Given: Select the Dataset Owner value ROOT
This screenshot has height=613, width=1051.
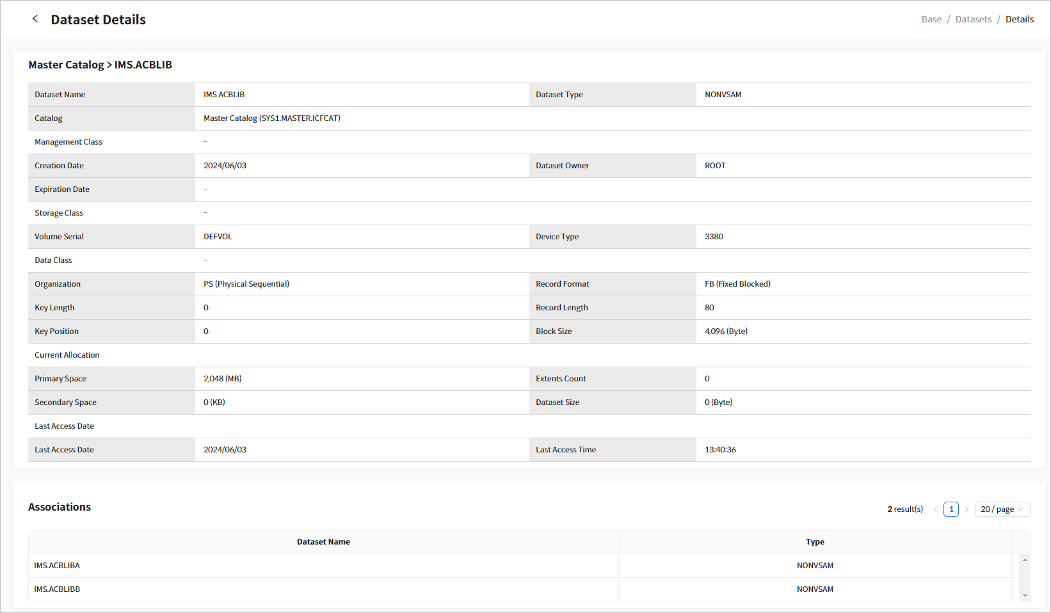Looking at the screenshot, I should coord(715,165).
